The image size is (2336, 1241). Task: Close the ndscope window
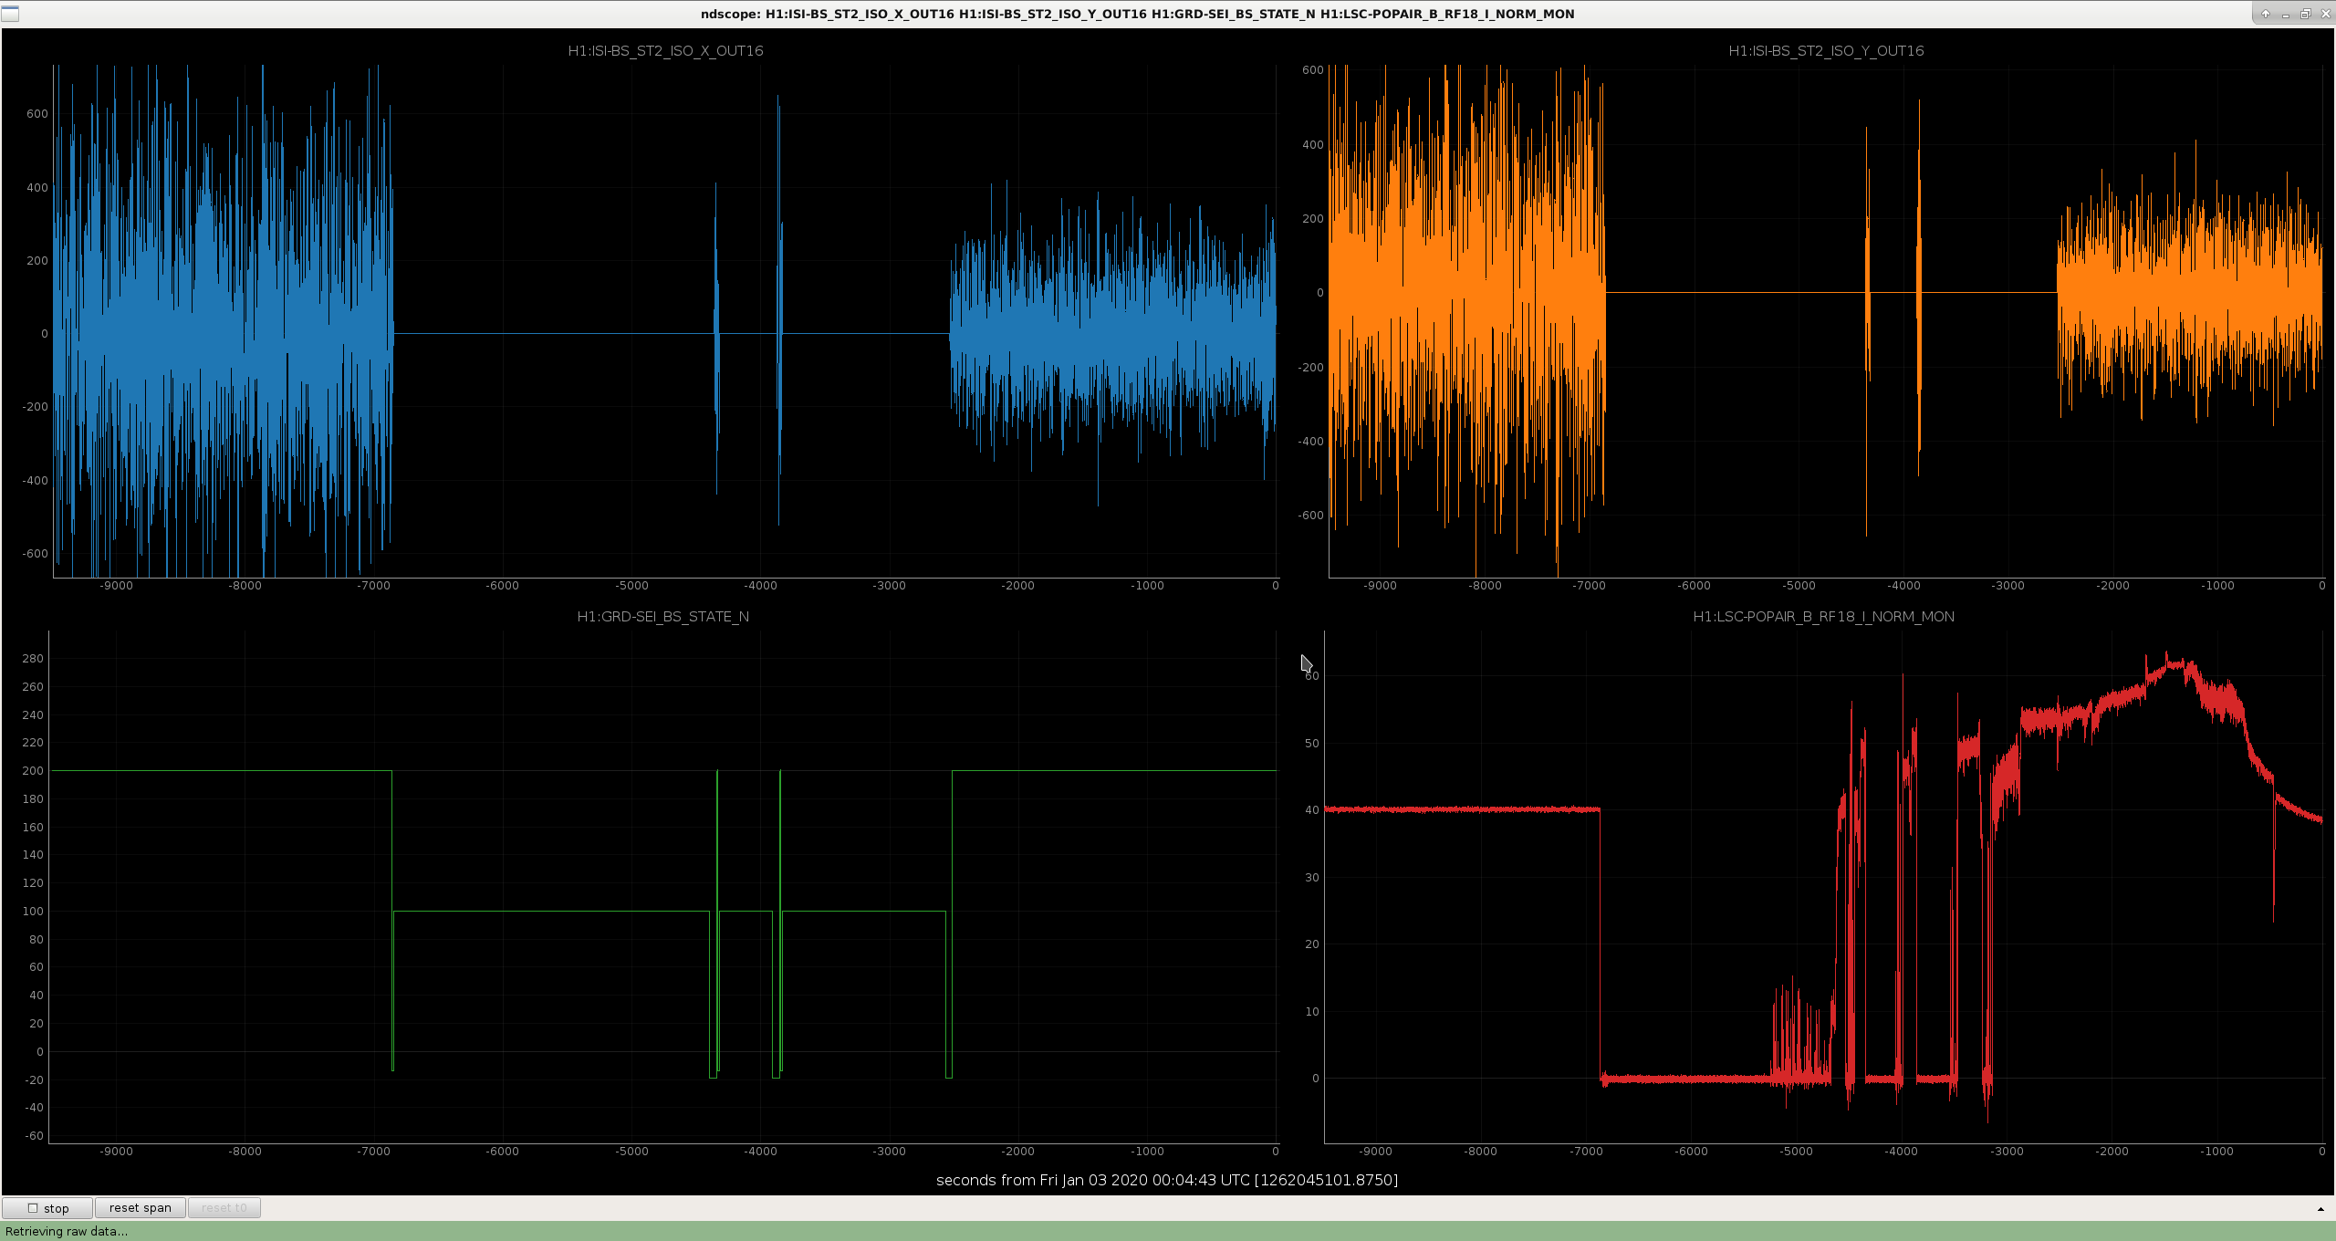tap(2325, 14)
